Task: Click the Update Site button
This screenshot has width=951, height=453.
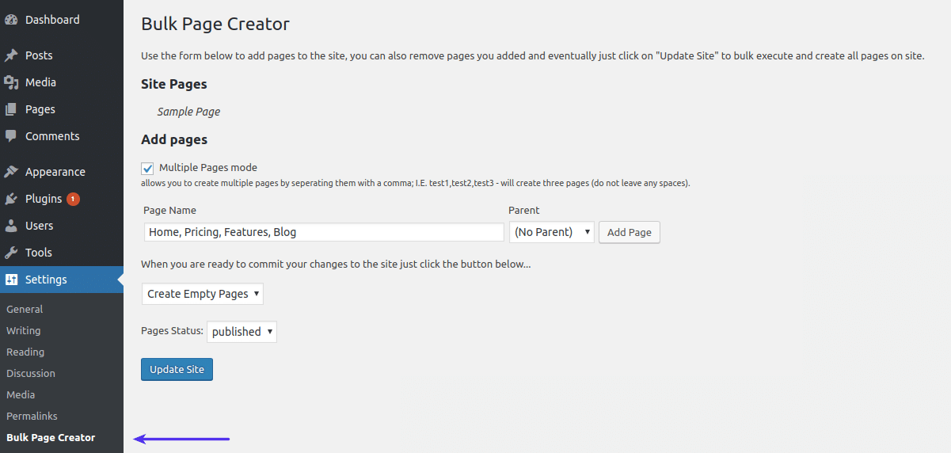Action: (x=177, y=370)
